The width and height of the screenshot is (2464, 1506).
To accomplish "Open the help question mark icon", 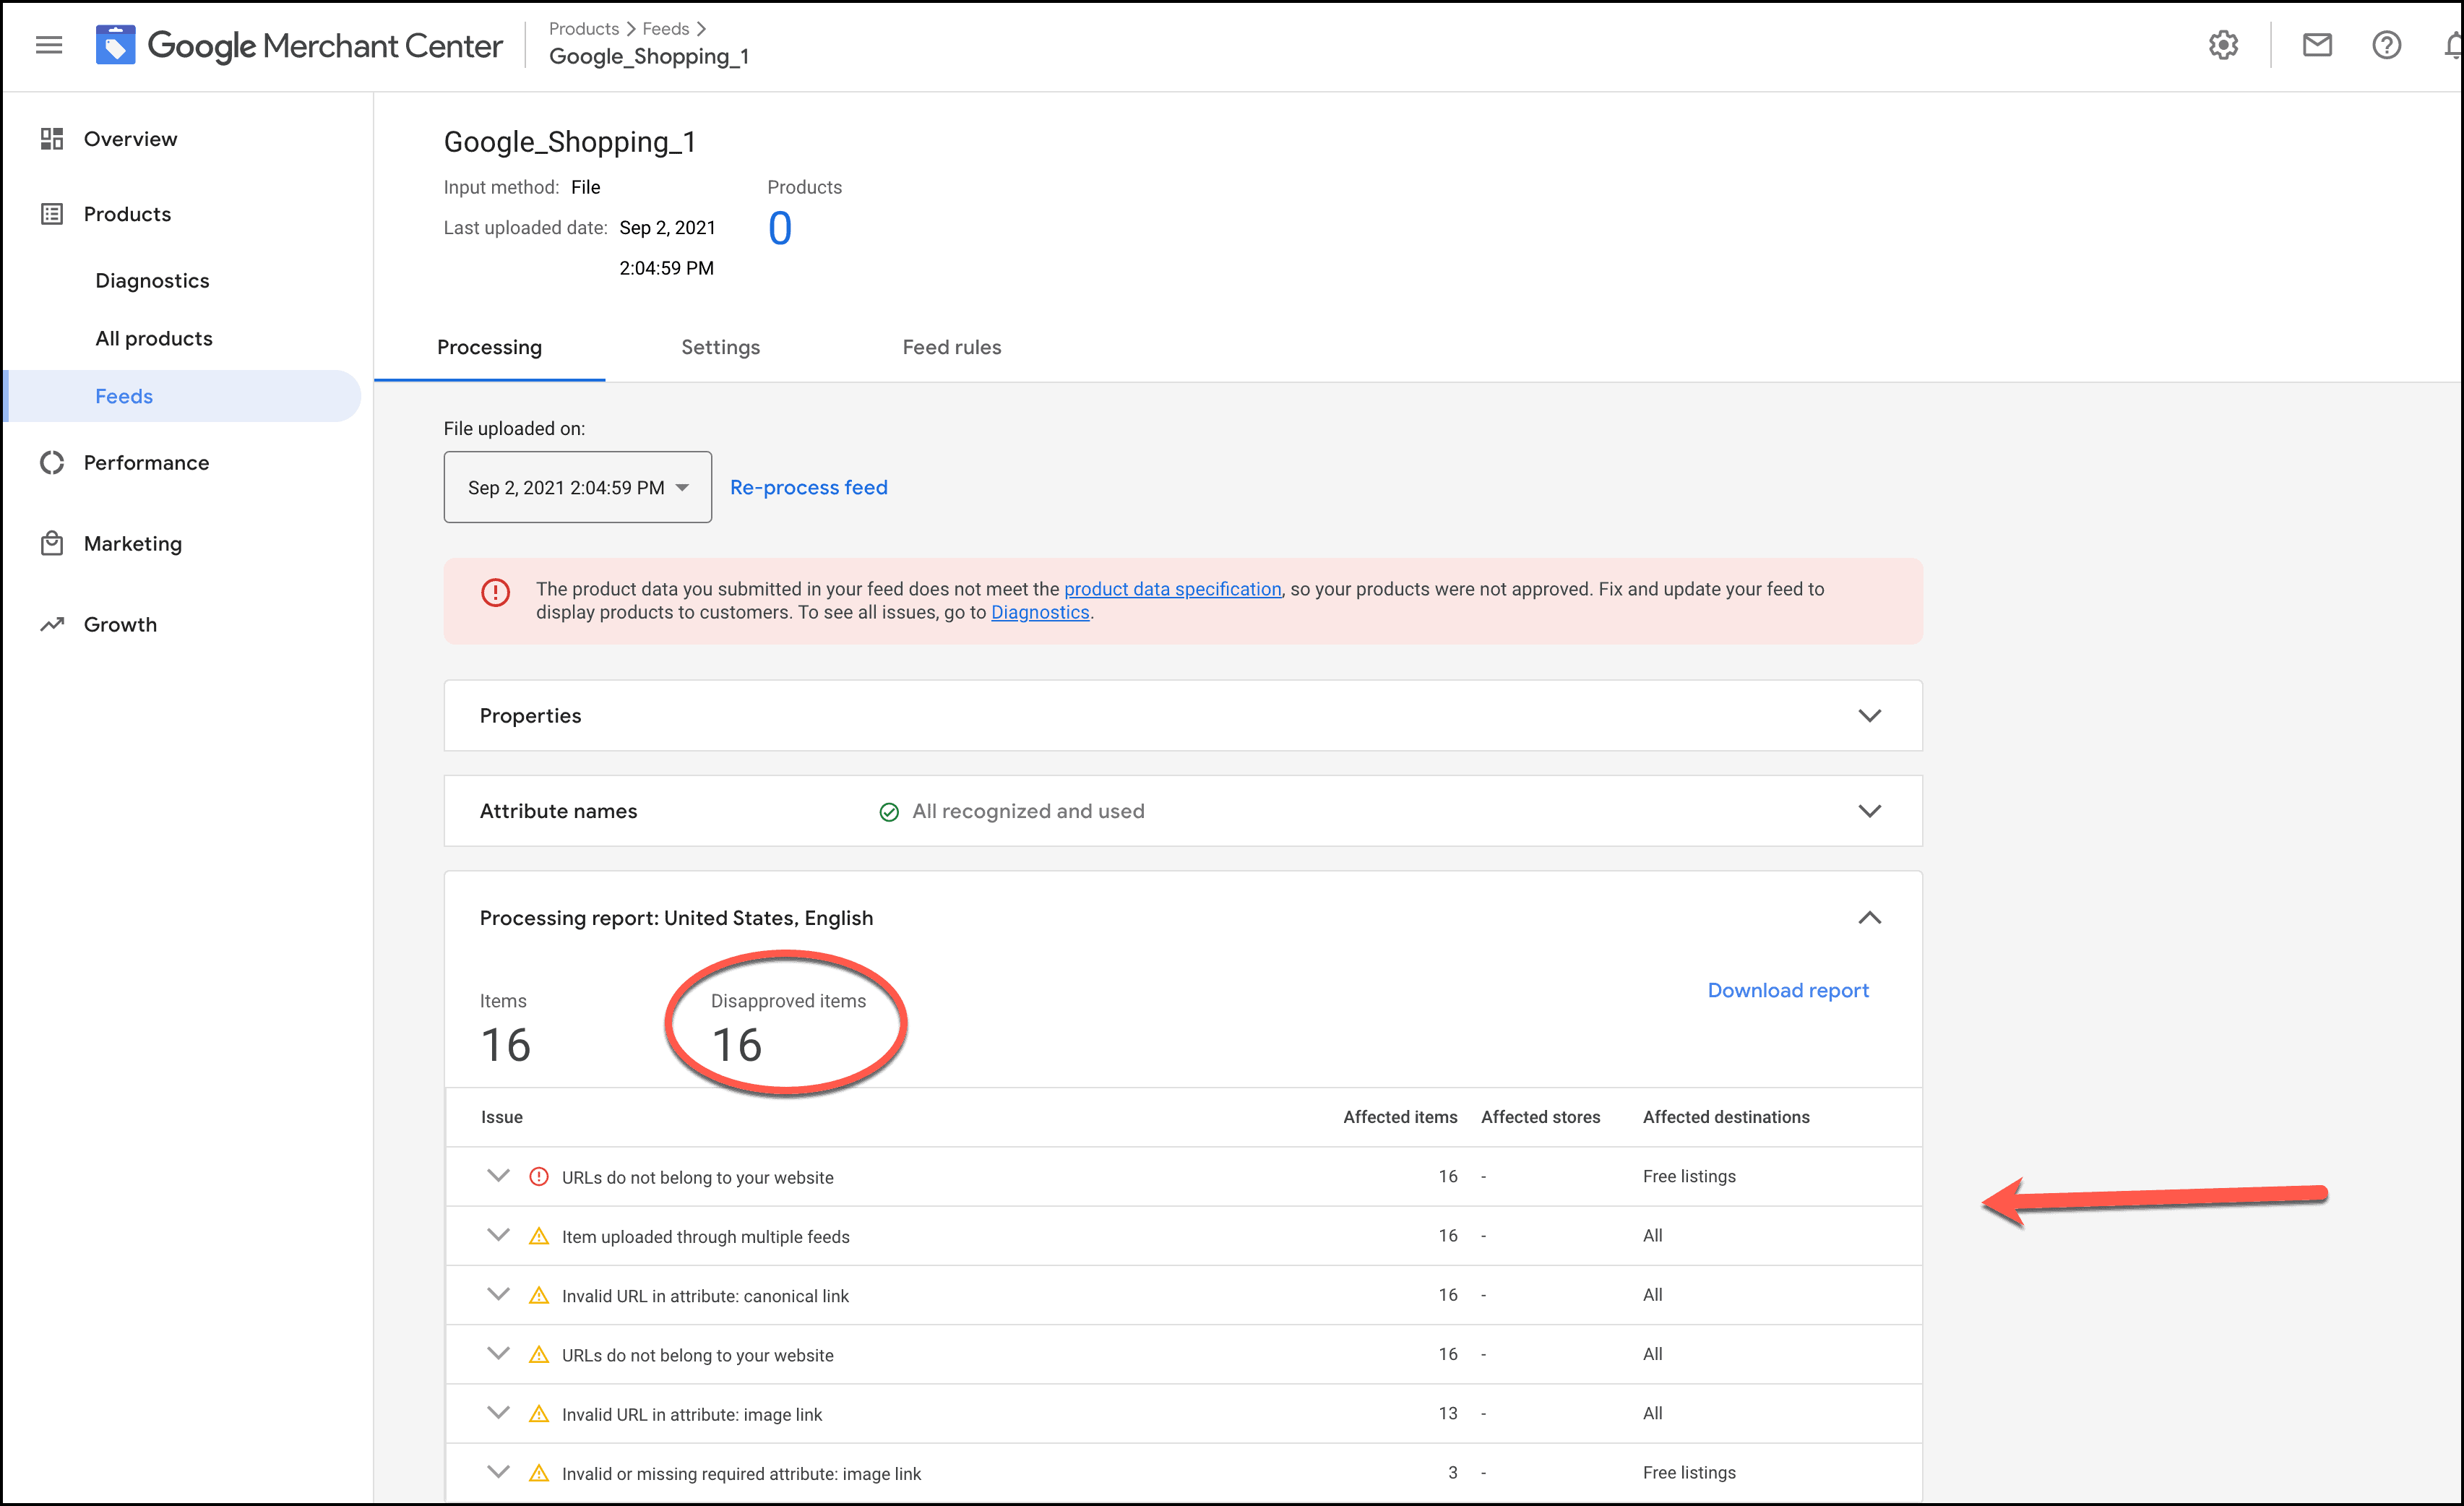I will click(2386, 45).
